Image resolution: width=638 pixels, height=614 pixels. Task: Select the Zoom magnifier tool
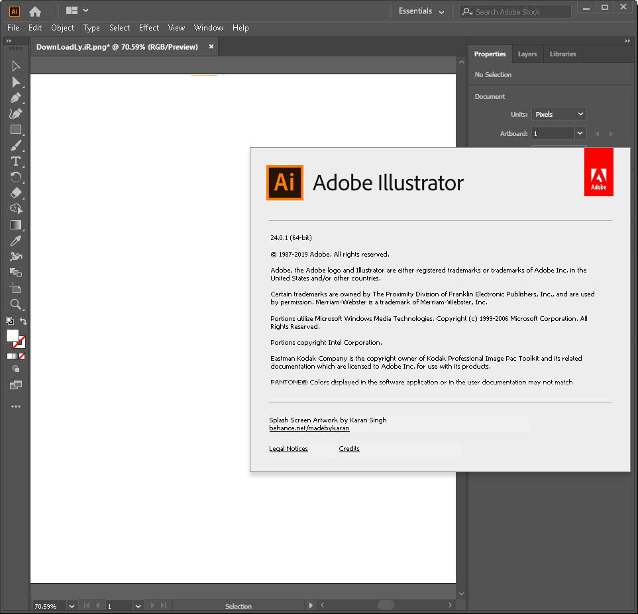16,305
